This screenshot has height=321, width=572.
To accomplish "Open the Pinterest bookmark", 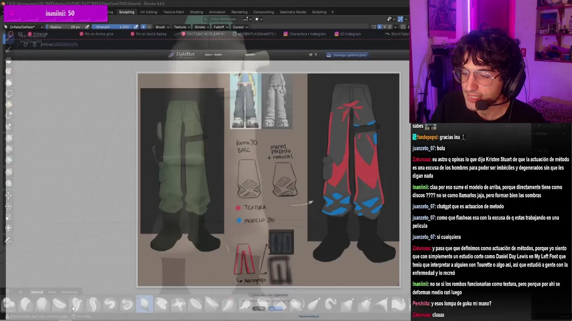I will pyautogui.click(x=37, y=34).
